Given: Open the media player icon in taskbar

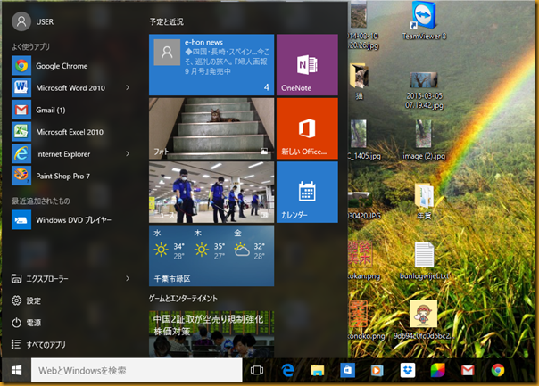Looking at the screenshot, I should 377,370.
